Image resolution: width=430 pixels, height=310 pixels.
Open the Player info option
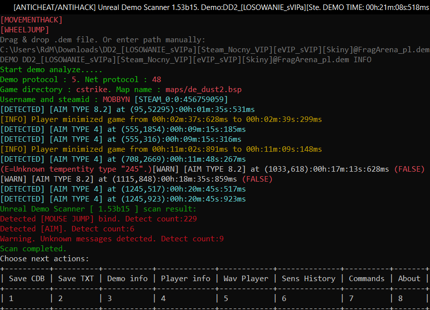185,279
